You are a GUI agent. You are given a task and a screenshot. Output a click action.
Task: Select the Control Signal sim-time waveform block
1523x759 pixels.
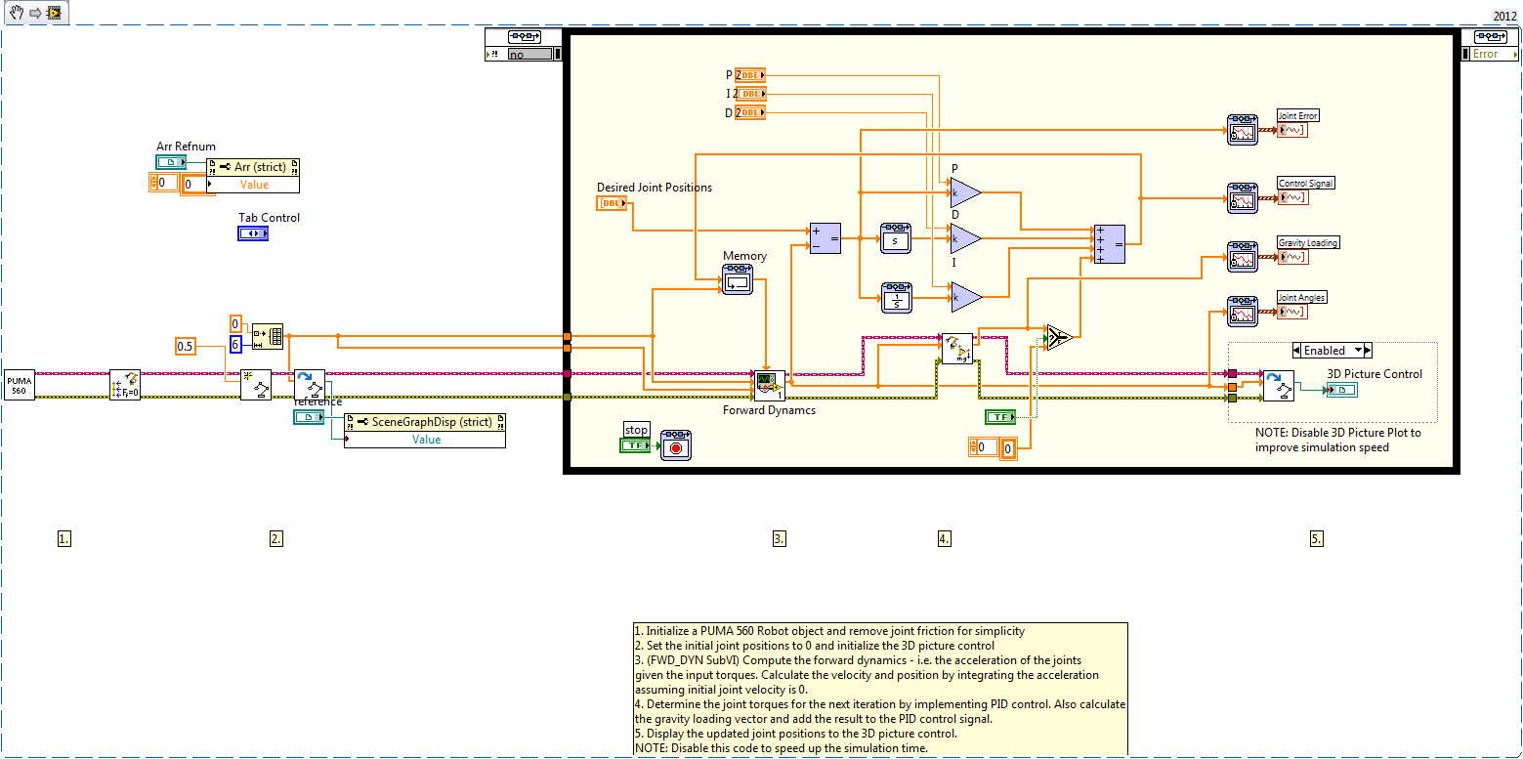point(1243,198)
